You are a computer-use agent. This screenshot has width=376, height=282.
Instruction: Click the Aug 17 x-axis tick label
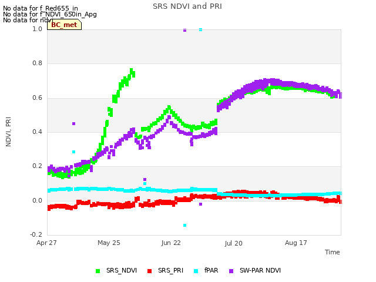coord(296,243)
